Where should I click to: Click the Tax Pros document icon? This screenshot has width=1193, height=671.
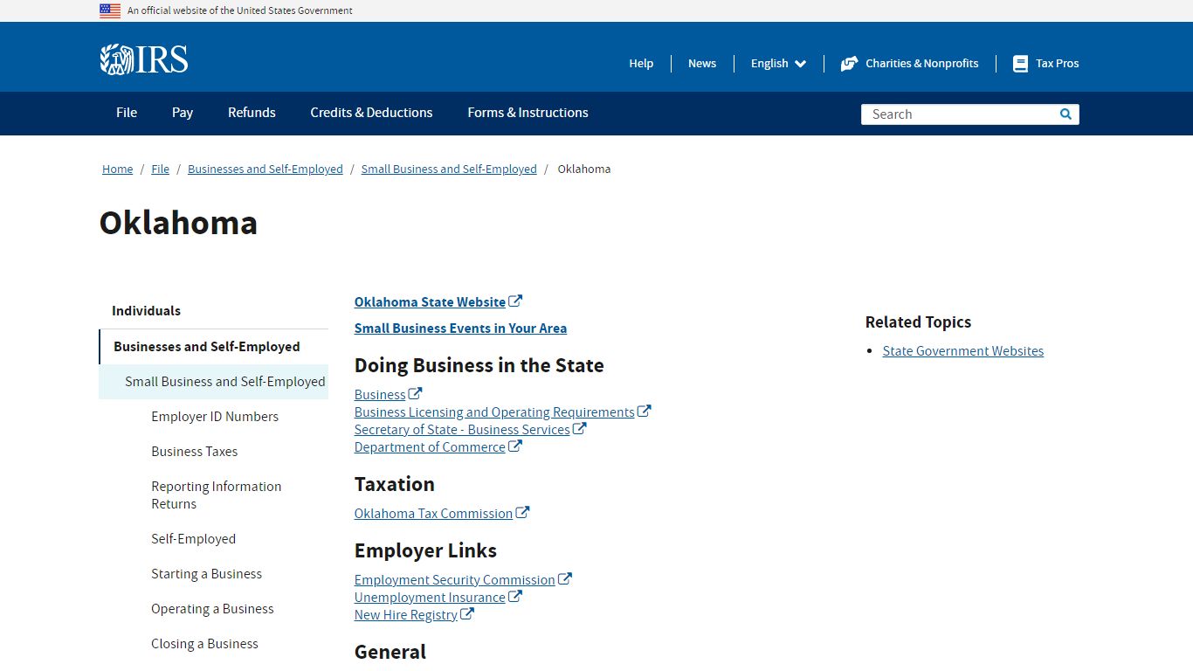click(1020, 64)
